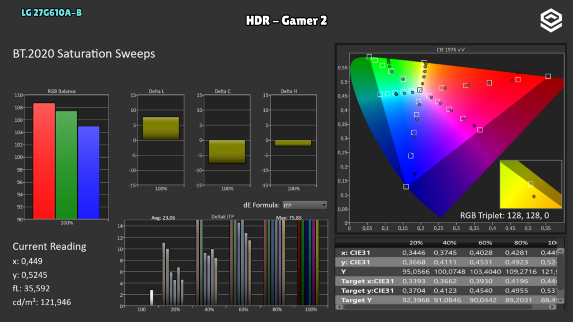This screenshot has width=573, height=322.
Task: Click the value 0,4923 in the table
Action: pyautogui.click(x=516, y=262)
